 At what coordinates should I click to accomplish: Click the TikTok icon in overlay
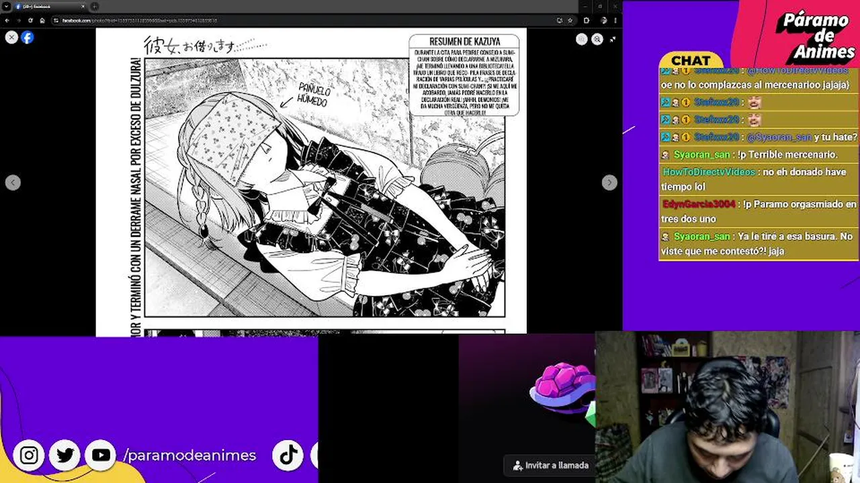(x=289, y=455)
